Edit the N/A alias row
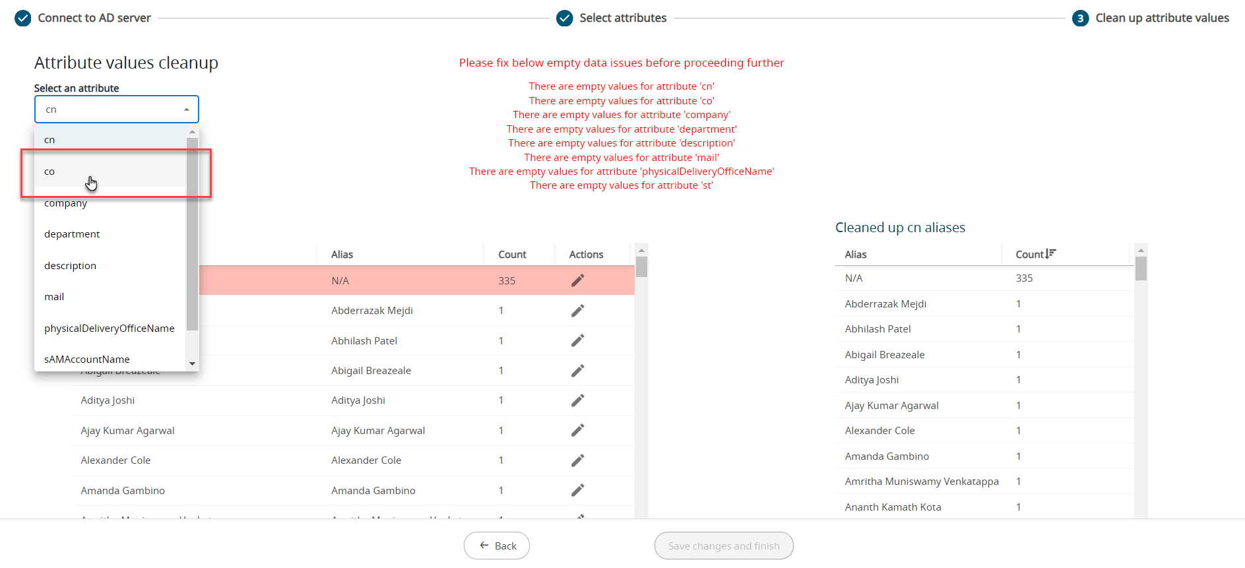This screenshot has width=1245, height=568. point(577,280)
